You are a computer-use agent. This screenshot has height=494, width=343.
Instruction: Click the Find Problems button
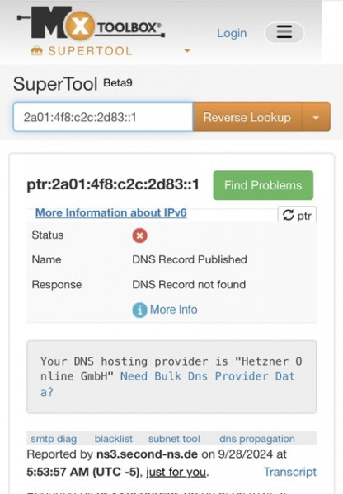263,185
